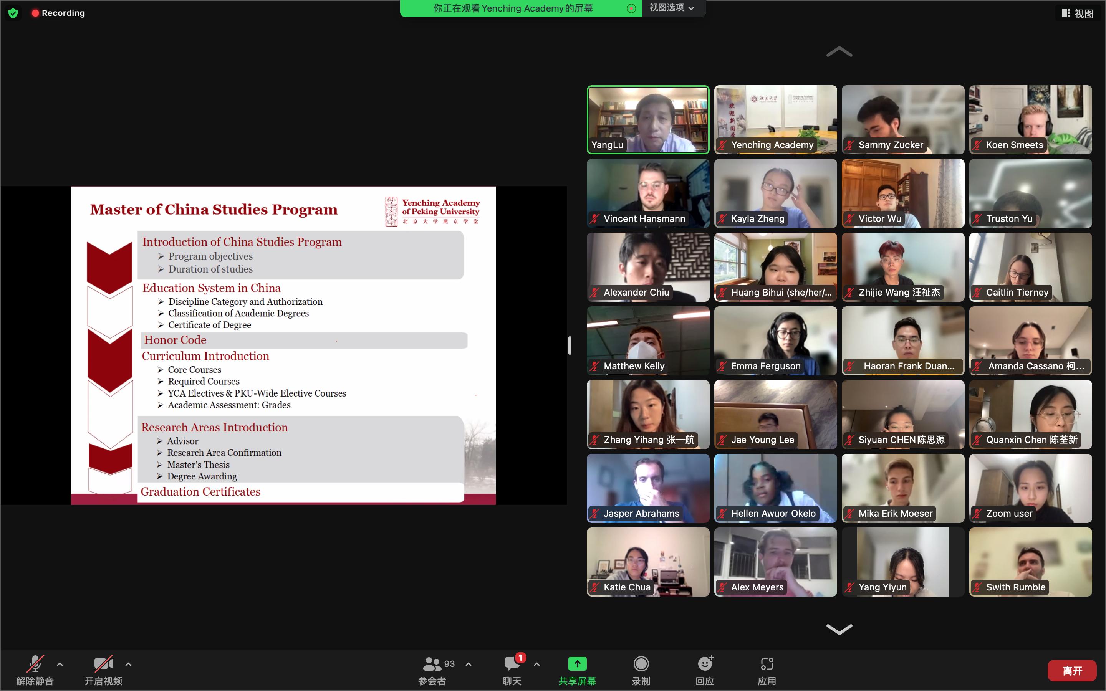Go to next page of video gallery

(839, 629)
